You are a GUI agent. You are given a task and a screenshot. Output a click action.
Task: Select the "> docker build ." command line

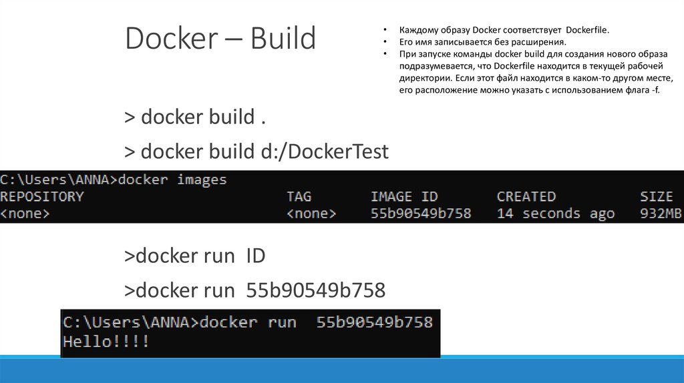click(x=195, y=117)
